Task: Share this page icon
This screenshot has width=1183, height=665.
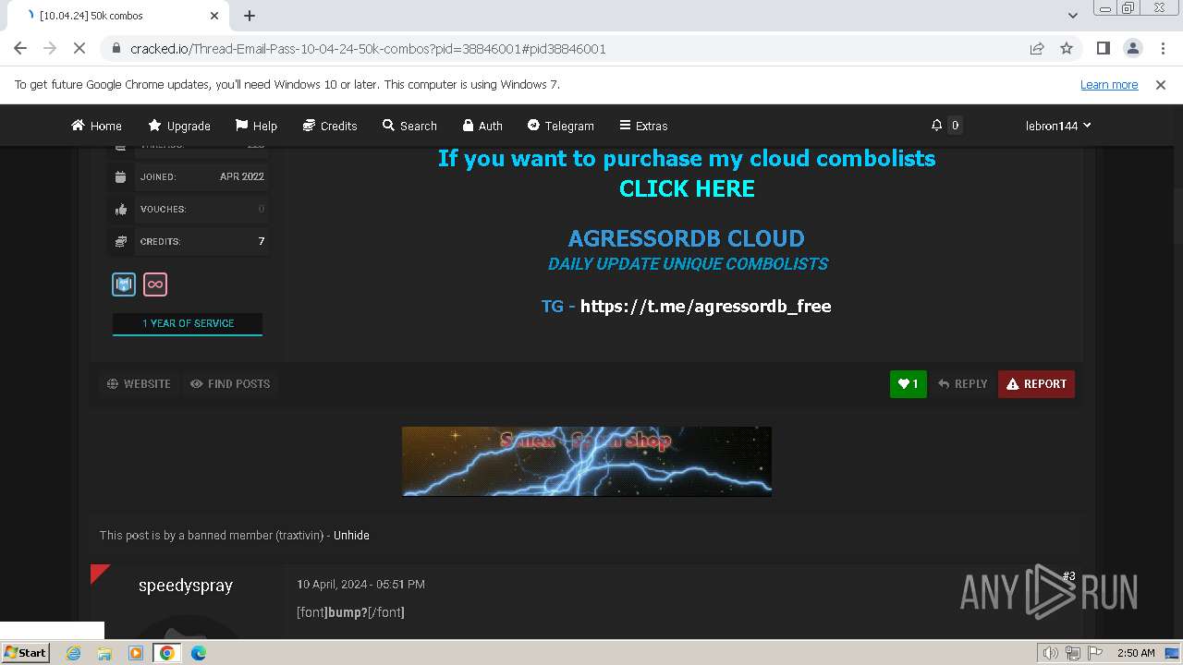Action: (x=1037, y=48)
